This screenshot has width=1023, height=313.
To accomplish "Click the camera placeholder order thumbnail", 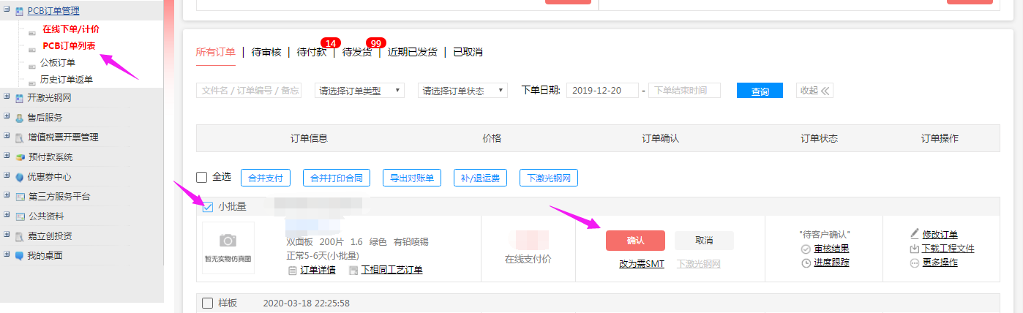I will tap(228, 246).
